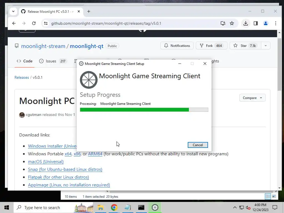
Task: Open the moonlight-qt repository link
Action: tap(87, 46)
